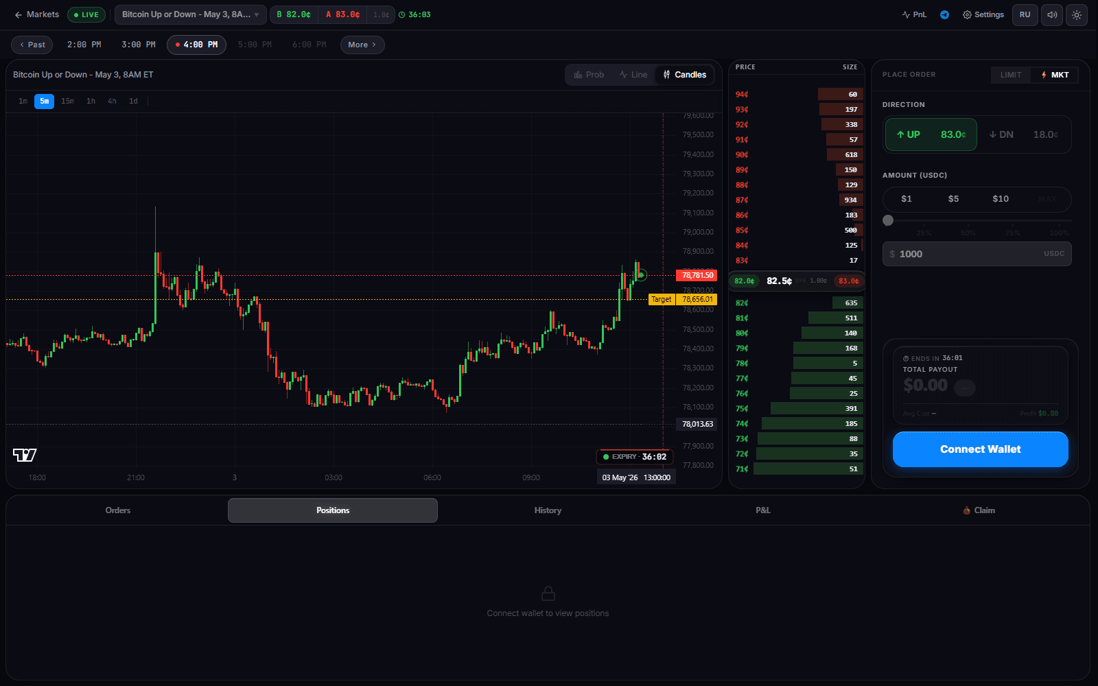Click the 83¢ ask row with size 17
The image size is (1098, 686).
[796, 261]
